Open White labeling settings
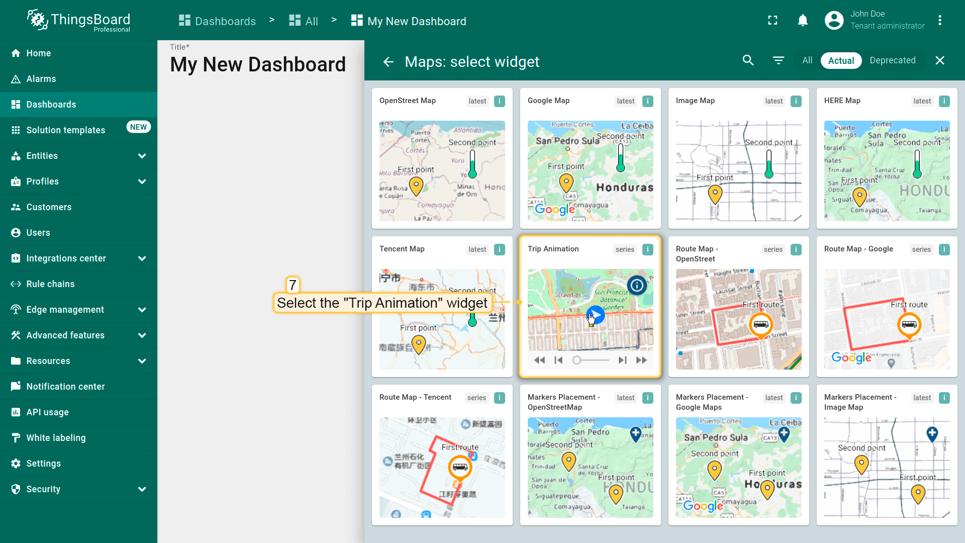 [x=78, y=438]
